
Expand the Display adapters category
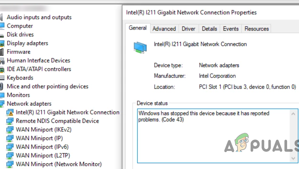(x=2, y=43)
